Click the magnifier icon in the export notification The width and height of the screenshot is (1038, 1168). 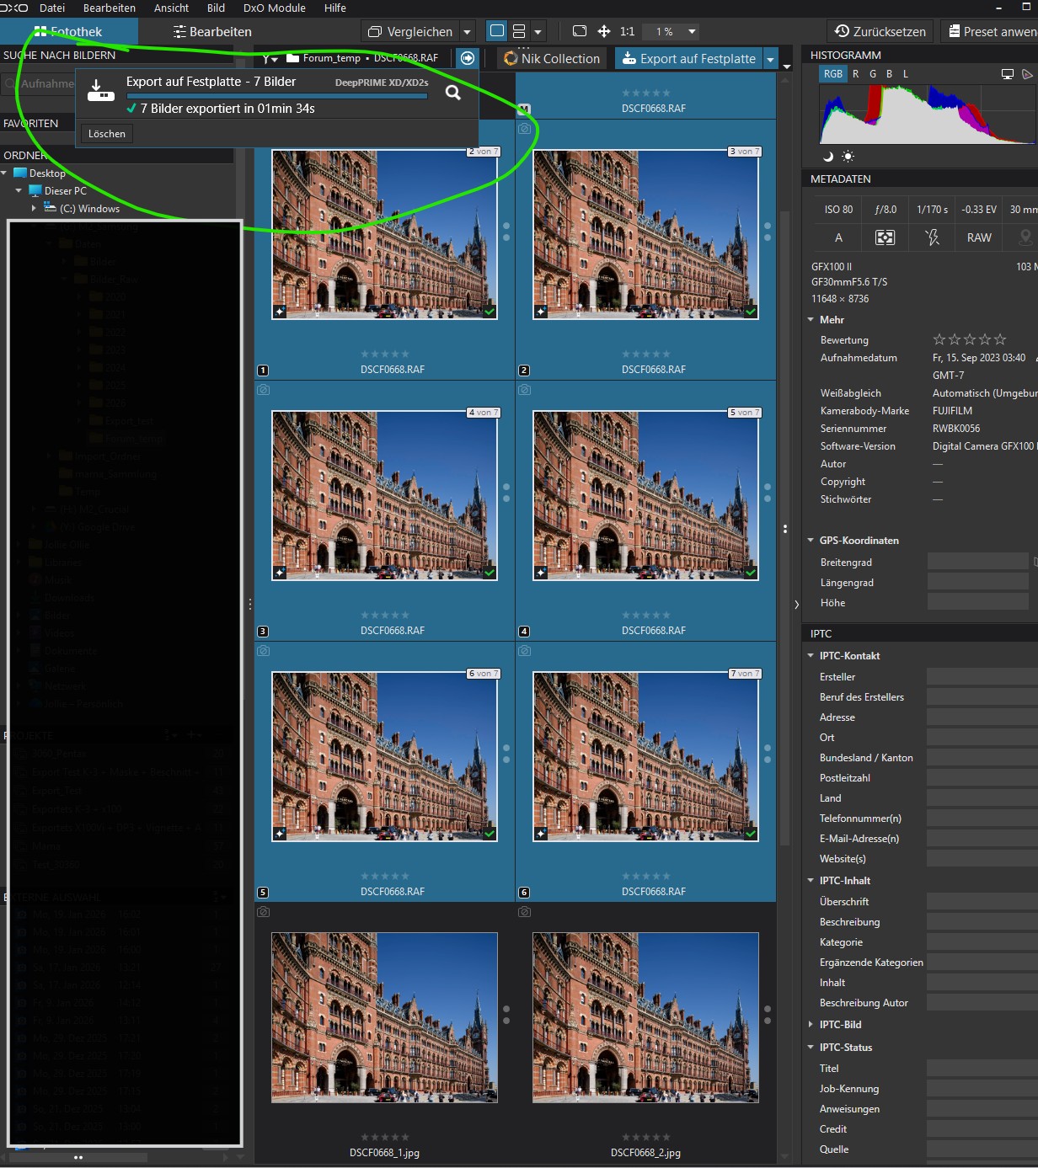click(453, 93)
